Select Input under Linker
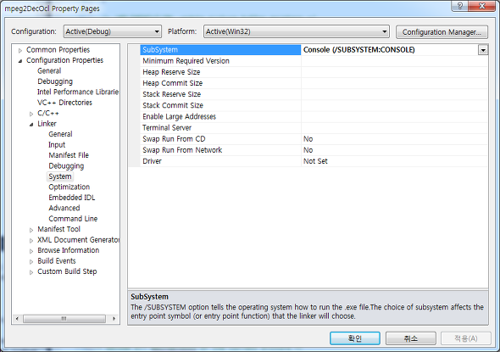This screenshot has width=500, height=352. point(57,145)
